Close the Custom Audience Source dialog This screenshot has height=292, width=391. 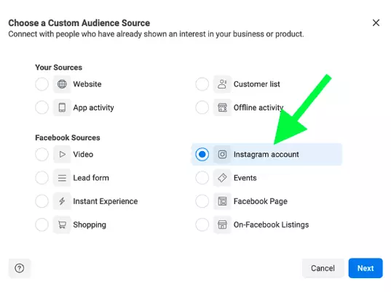[x=376, y=23]
